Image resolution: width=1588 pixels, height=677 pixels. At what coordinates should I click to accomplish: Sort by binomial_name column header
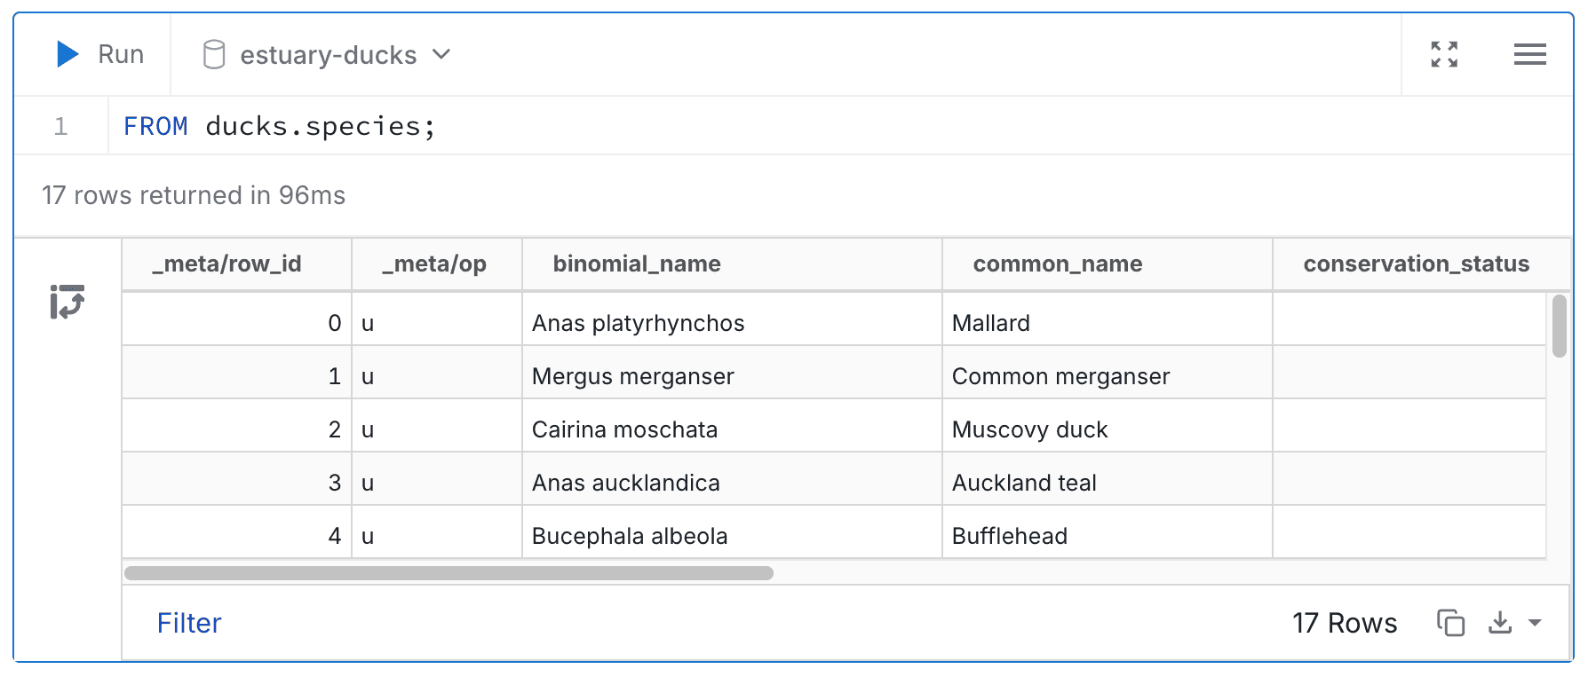coord(637,264)
